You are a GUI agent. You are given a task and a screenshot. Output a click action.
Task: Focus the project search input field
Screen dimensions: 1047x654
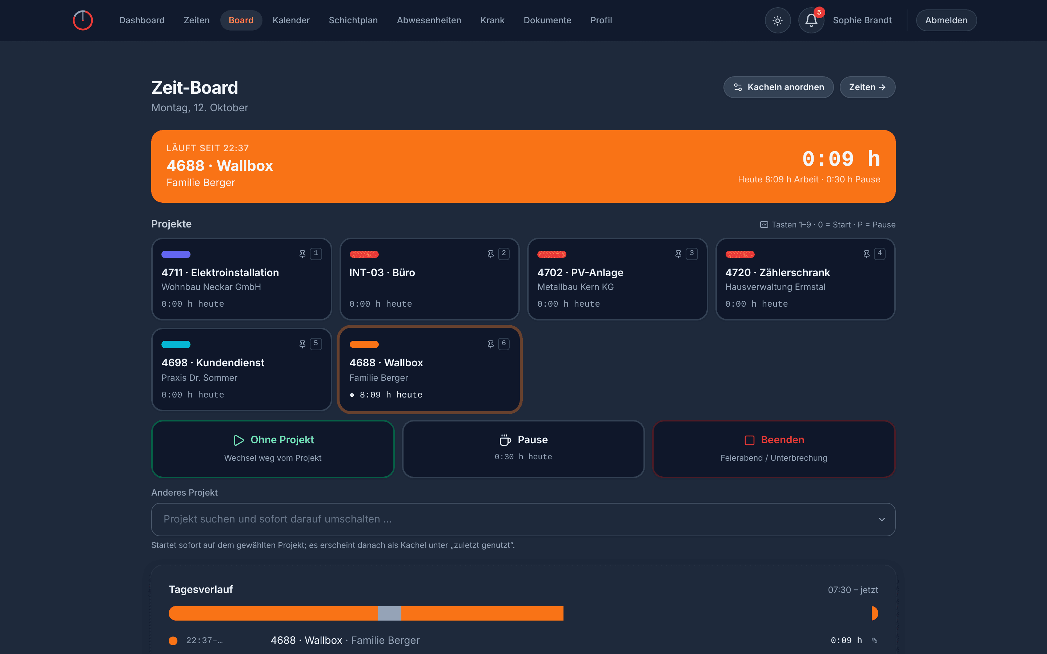(x=523, y=519)
